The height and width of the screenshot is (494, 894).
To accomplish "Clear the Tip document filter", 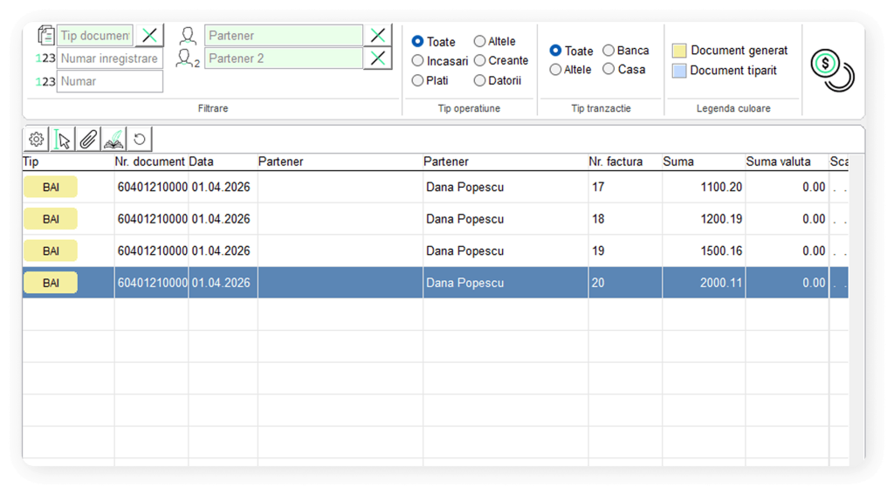I will pos(151,36).
